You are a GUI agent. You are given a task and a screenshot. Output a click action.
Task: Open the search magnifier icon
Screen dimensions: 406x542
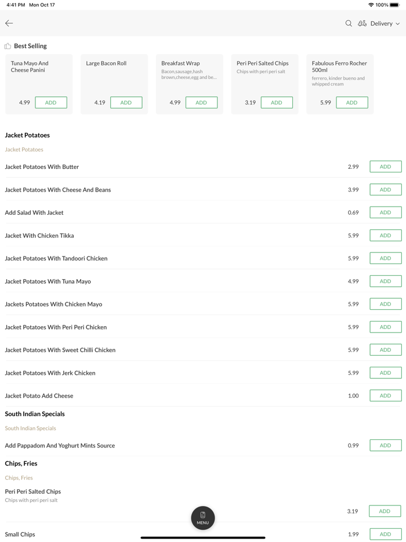pos(349,24)
